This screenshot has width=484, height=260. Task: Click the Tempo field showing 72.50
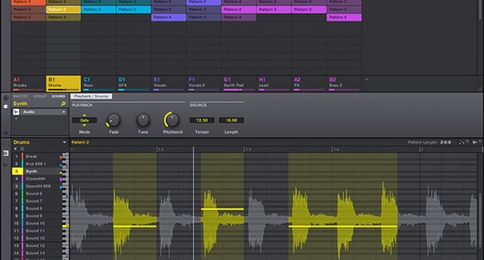(x=202, y=120)
